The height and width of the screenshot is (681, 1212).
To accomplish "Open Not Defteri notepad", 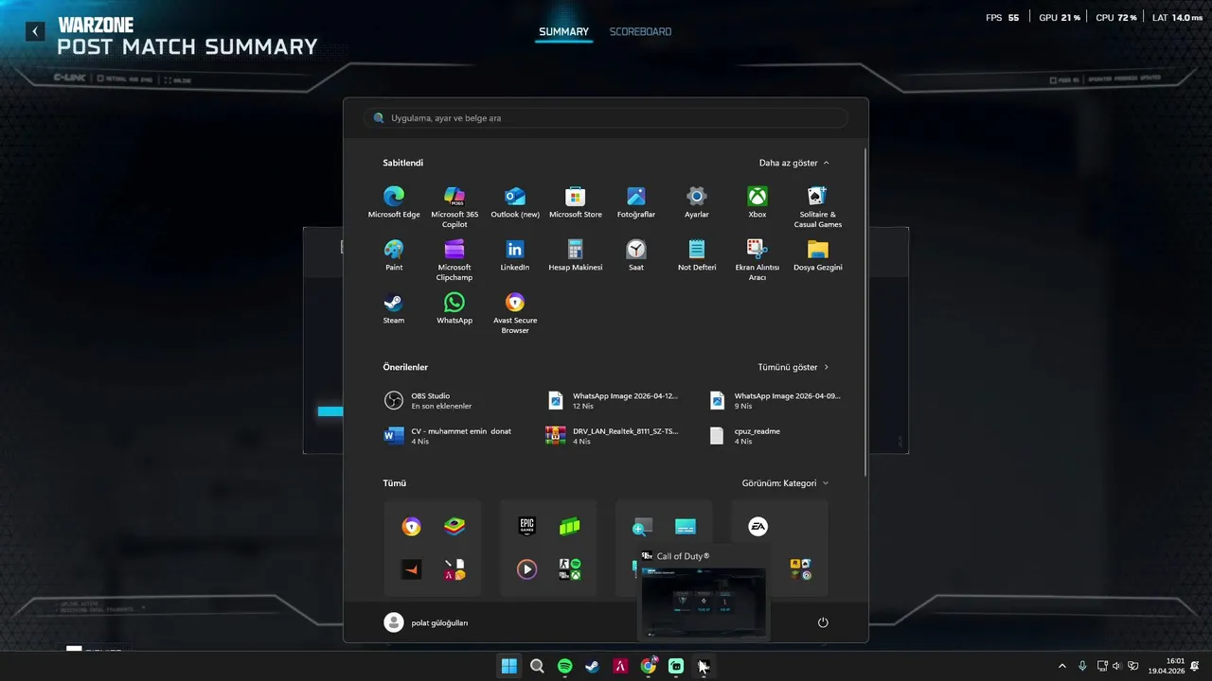I will tap(697, 255).
